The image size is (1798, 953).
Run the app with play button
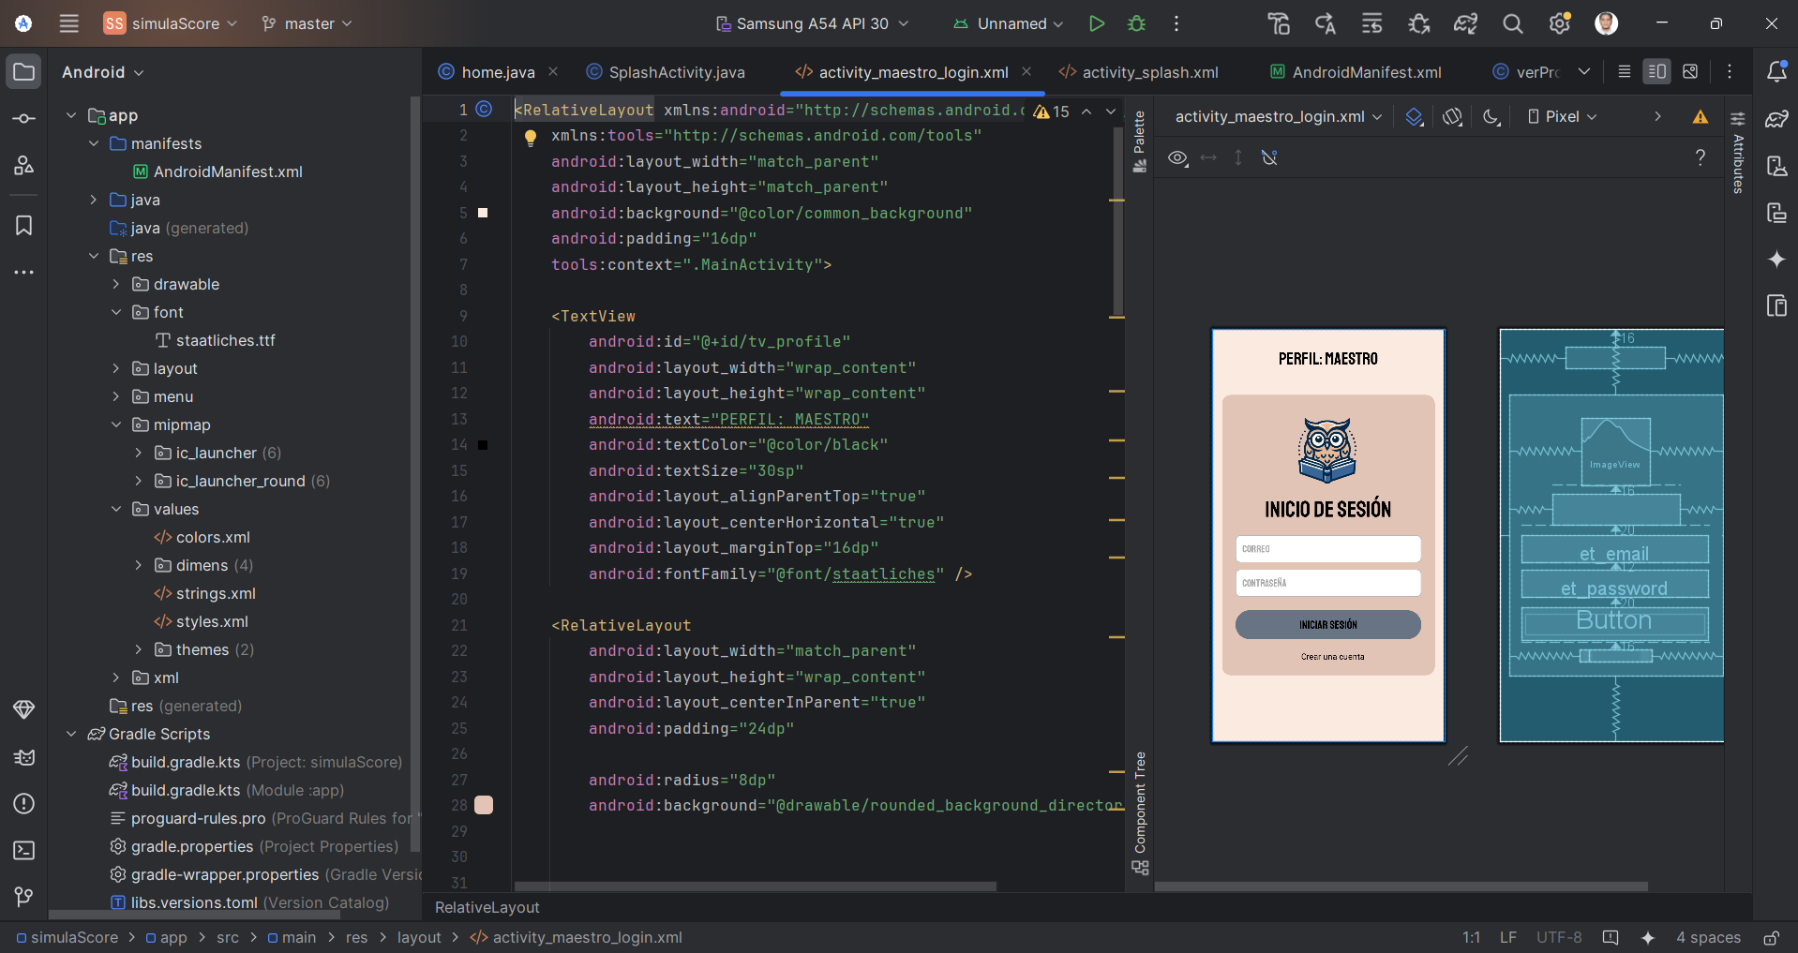click(1096, 23)
